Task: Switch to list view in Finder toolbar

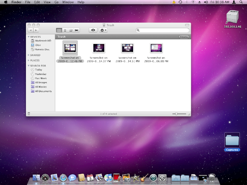Action: pos(65,30)
